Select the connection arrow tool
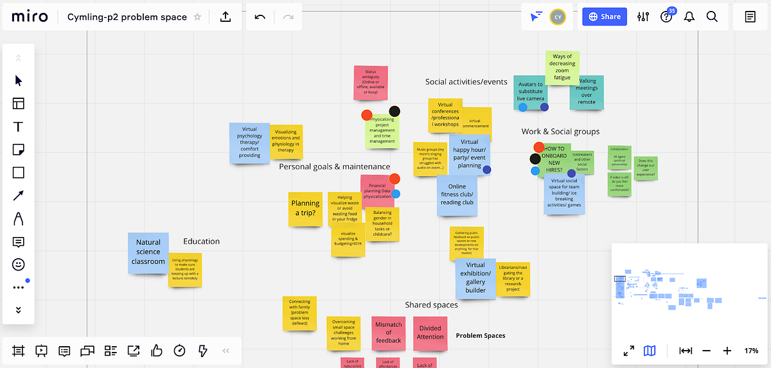Viewport: 771px width, 368px height. (x=19, y=196)
